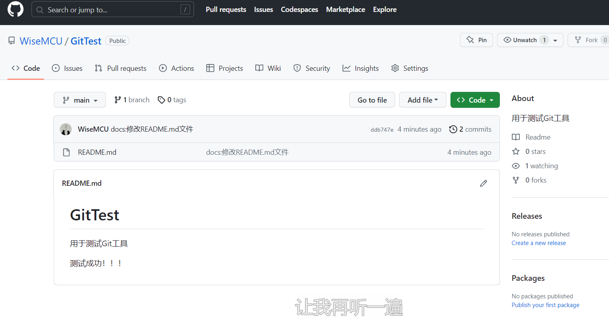The width and height of the screenshot is (609, 321).
Task: Edit README with the pencil icon
Action: (x=483, y=183)
